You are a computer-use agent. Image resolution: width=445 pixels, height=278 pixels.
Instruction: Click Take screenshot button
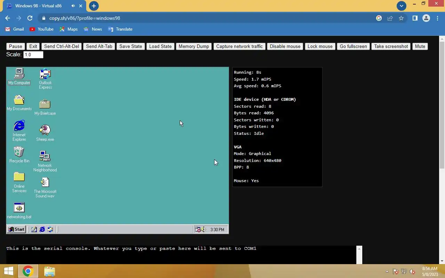coord(391,46)
